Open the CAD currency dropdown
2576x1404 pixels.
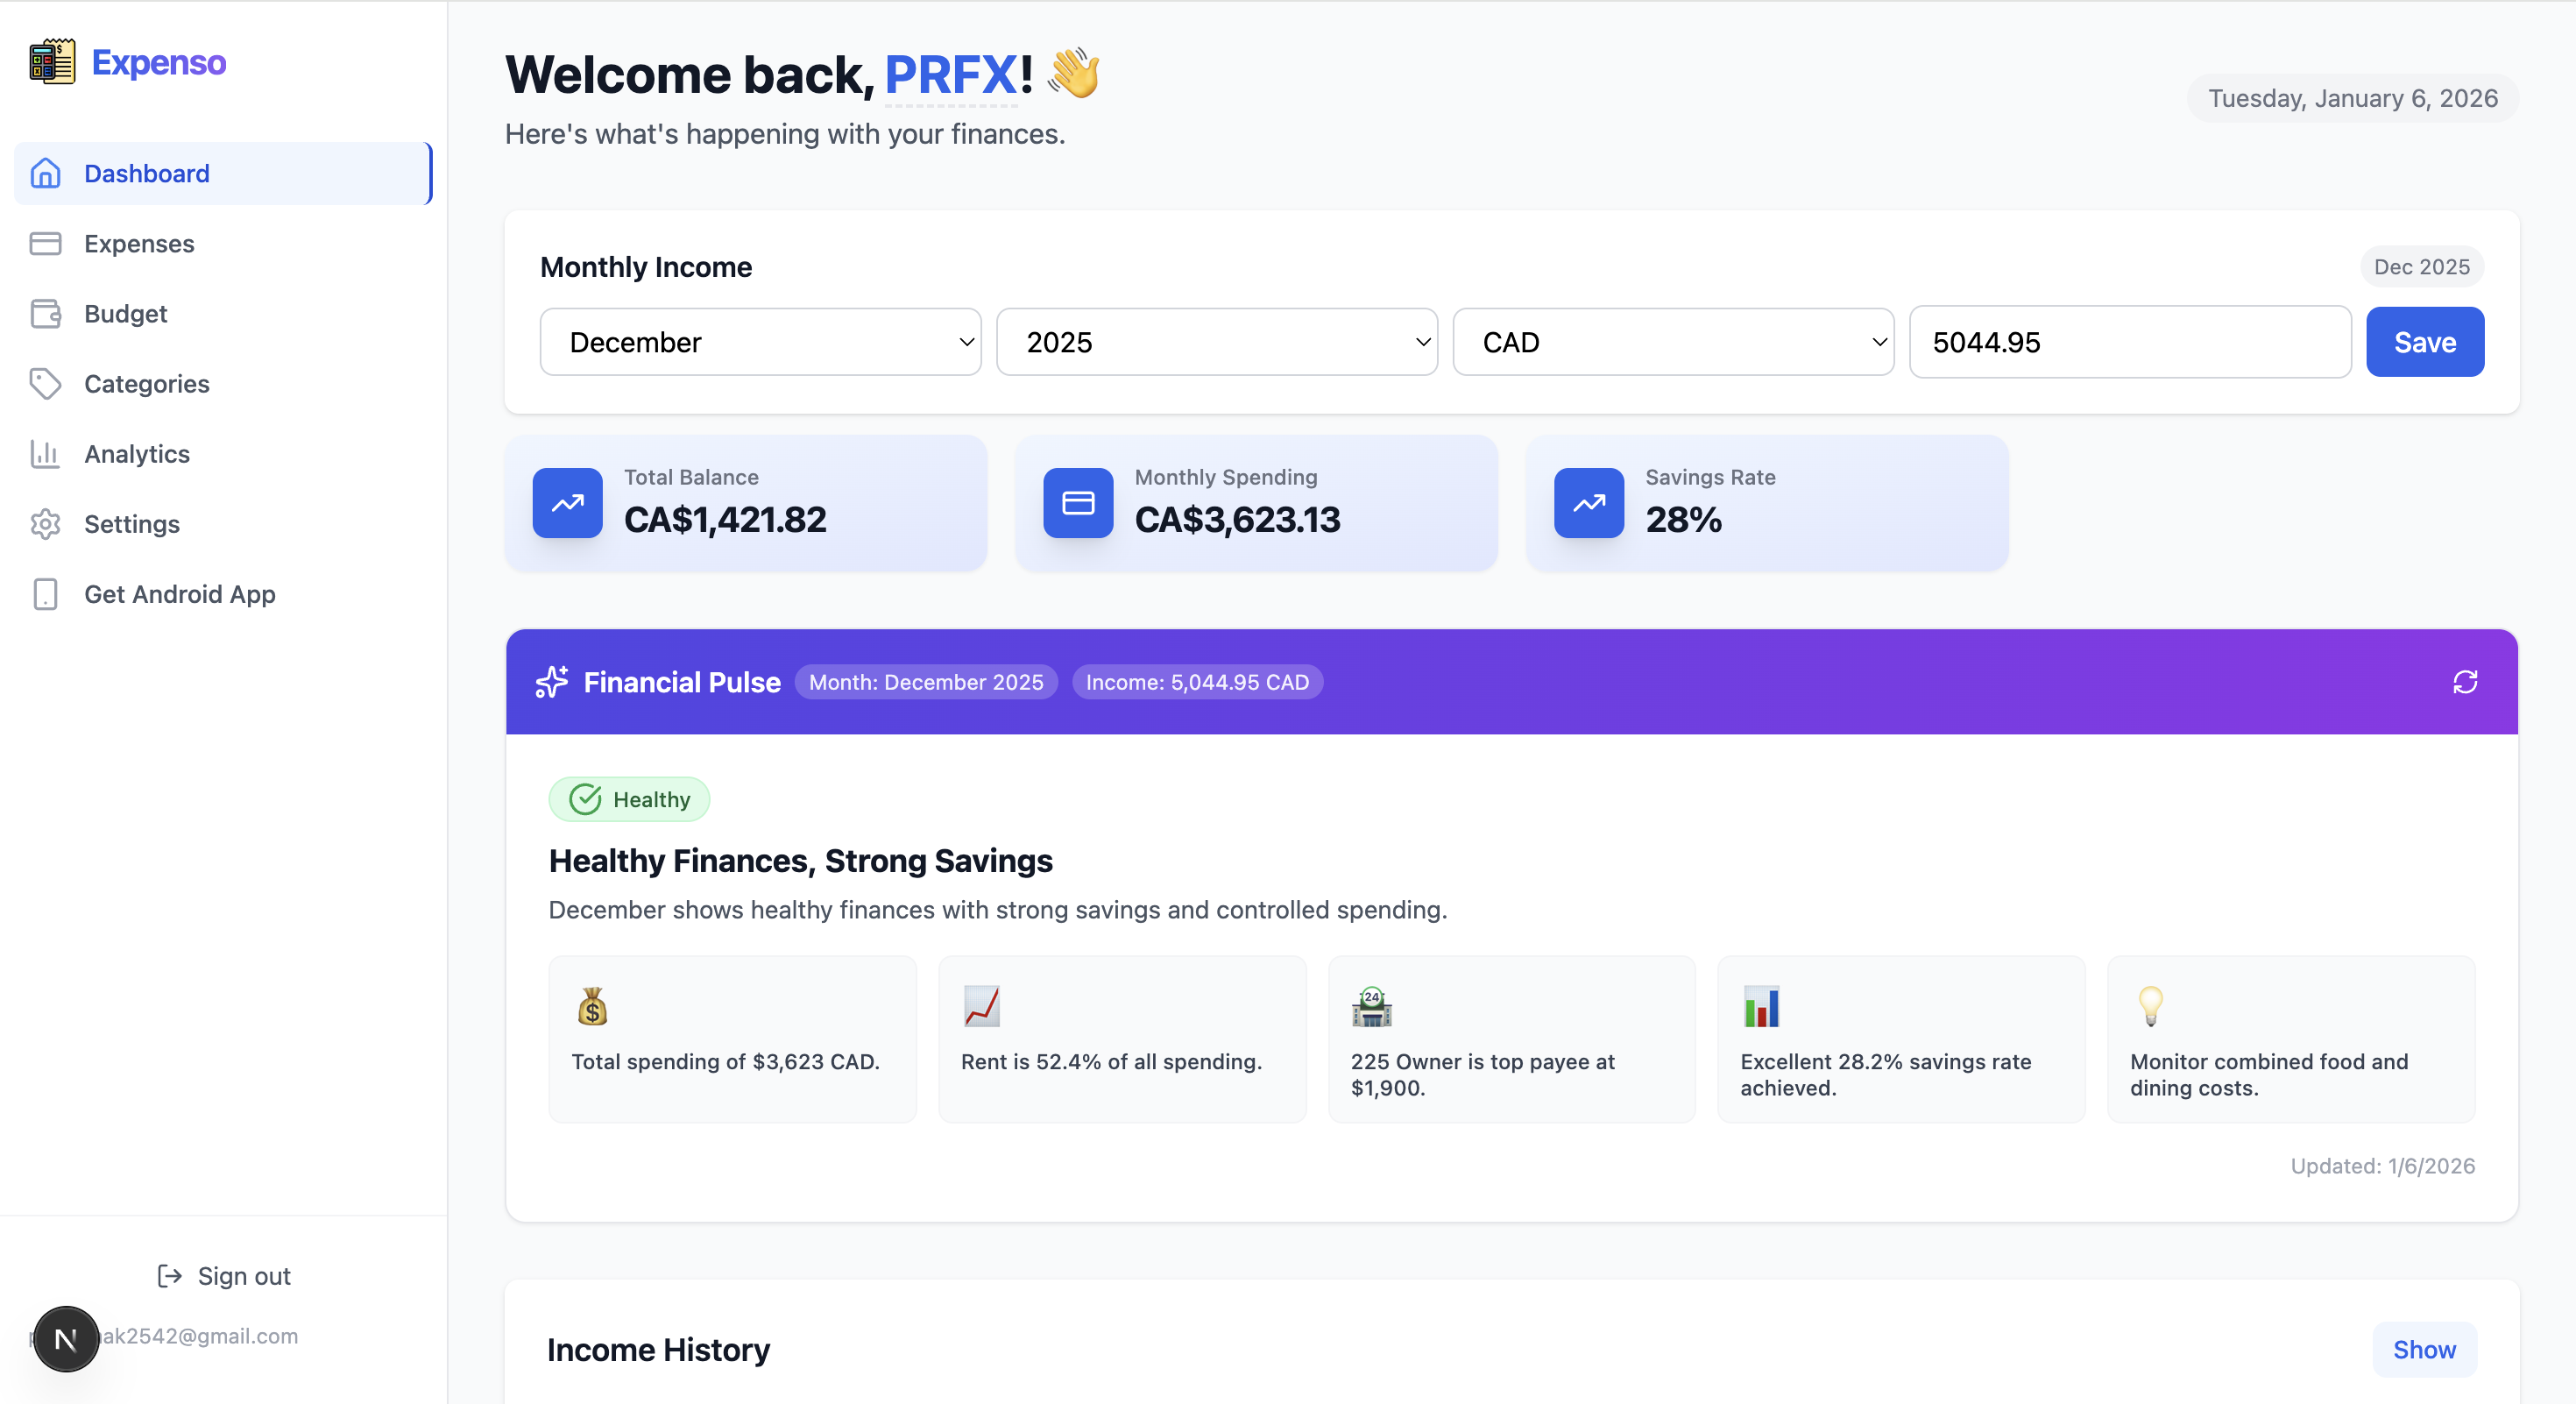click(1672, 341)
